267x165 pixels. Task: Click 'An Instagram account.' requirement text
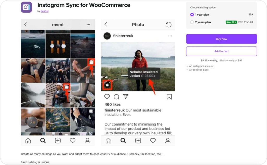tap(202, 66)
